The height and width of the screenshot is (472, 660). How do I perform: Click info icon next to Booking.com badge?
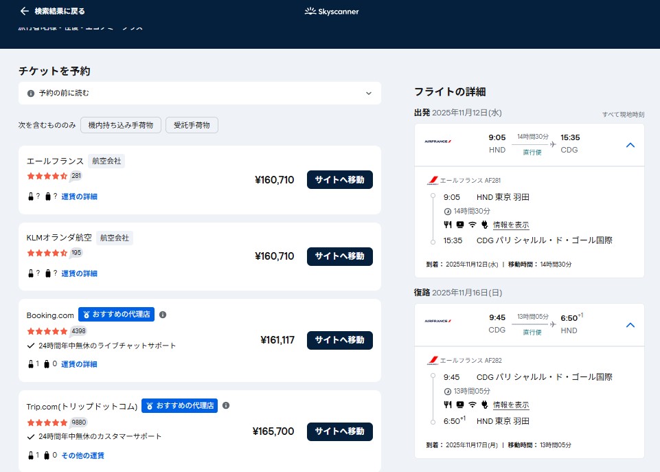point(163,315)
